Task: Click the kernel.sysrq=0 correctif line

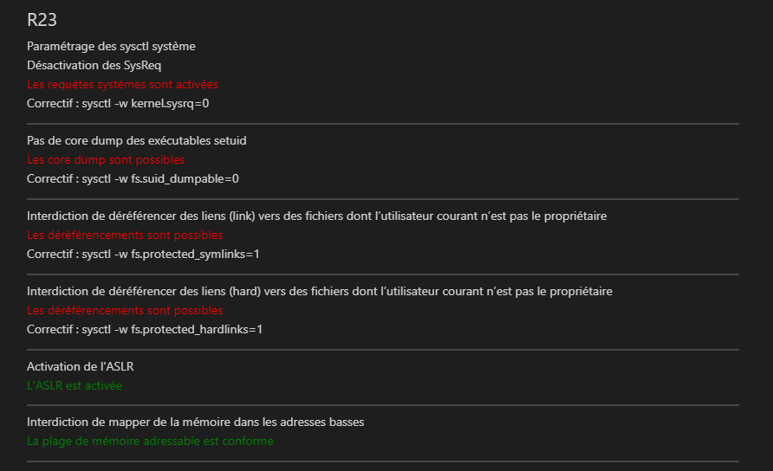Action: click(119, 103)
